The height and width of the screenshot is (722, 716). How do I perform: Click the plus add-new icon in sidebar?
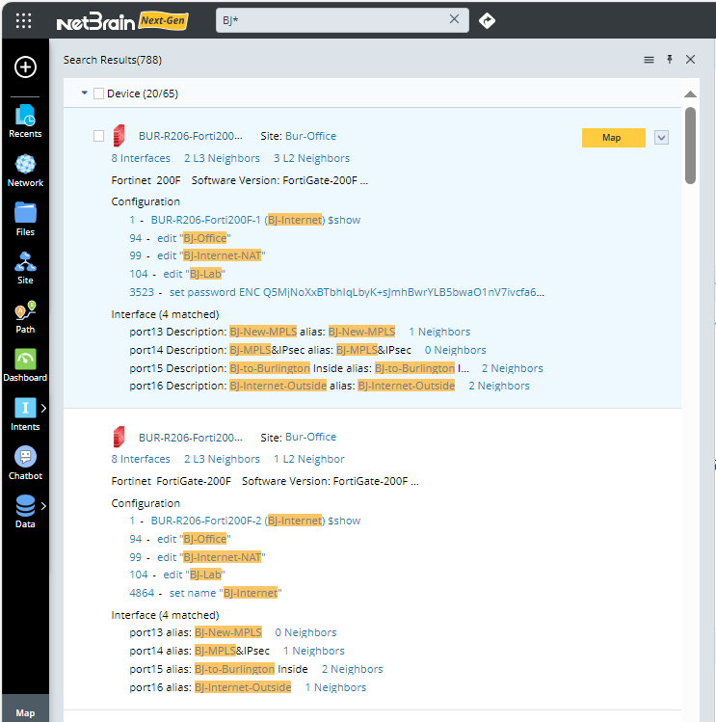tap(25, 67)
